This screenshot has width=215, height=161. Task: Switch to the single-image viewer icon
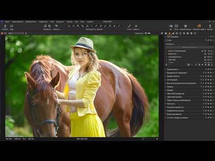pyautogui.click(x=5, y=34)
